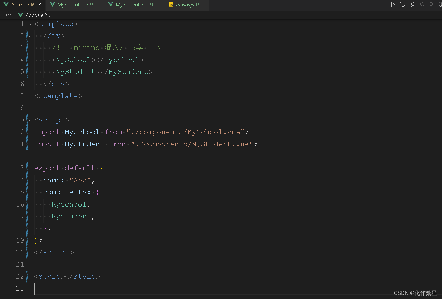Screen dimensions: 442x299
Task: Collapse the script block on line 9
Action: click(30, 120)
